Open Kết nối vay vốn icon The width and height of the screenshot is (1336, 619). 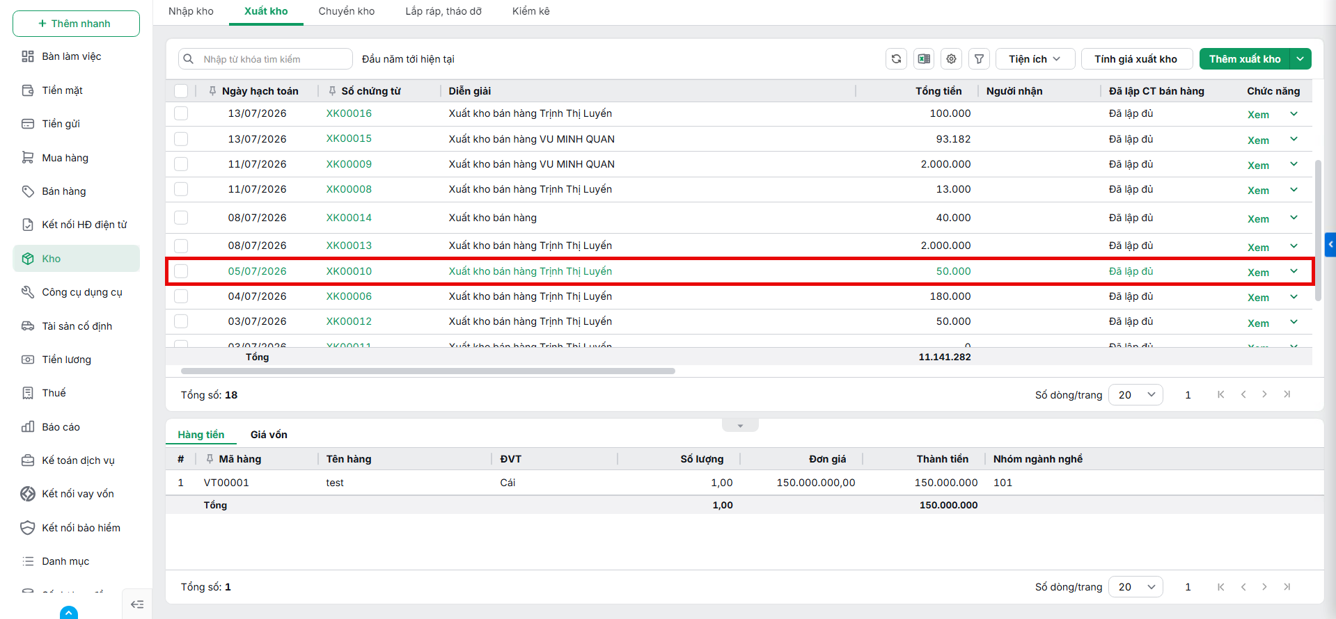click(28, 494)
